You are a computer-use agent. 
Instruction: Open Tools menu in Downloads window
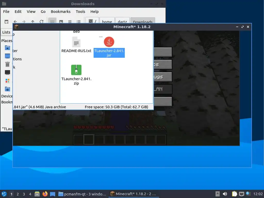[80, 12]
